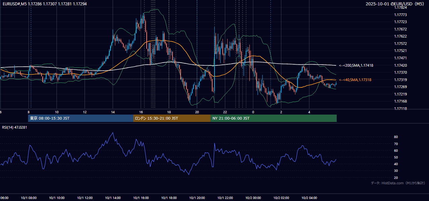Click the RSI scale level 70
Viewport: 429px width, 201px height.
tap(396, 144)
